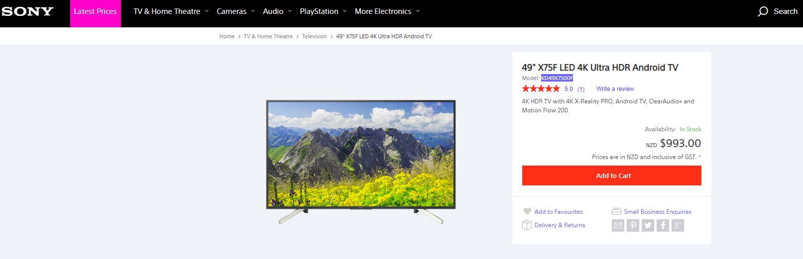This screenshot has width=803, height=259.
Task: Share on Twitter icon
Action: 648,226
